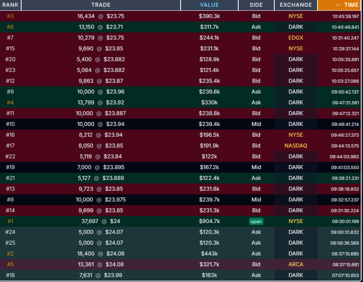Select value $128.9k
This screenshot has height=282, width=363.
click(x=209, y=59)
